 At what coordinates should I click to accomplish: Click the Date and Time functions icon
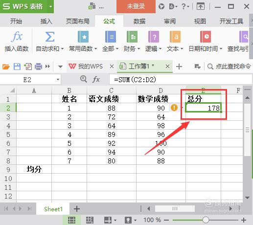coord(206,37)
